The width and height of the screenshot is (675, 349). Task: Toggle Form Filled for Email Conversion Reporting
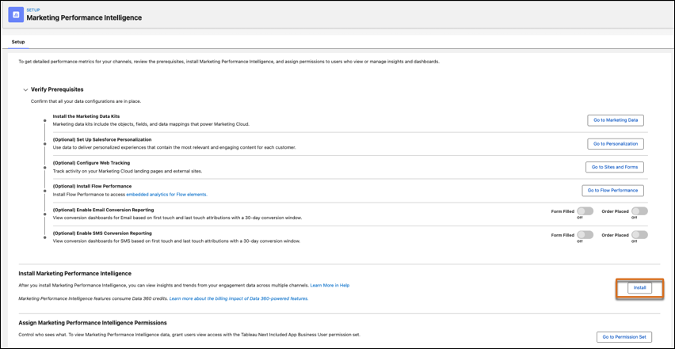pos(585,211)
